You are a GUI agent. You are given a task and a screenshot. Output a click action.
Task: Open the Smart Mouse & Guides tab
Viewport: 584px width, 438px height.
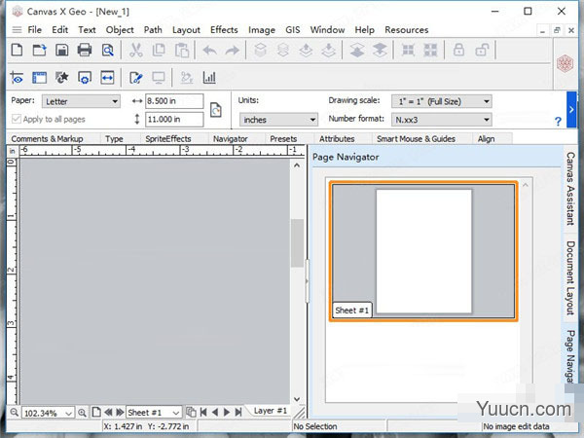[x=416, y=138]
